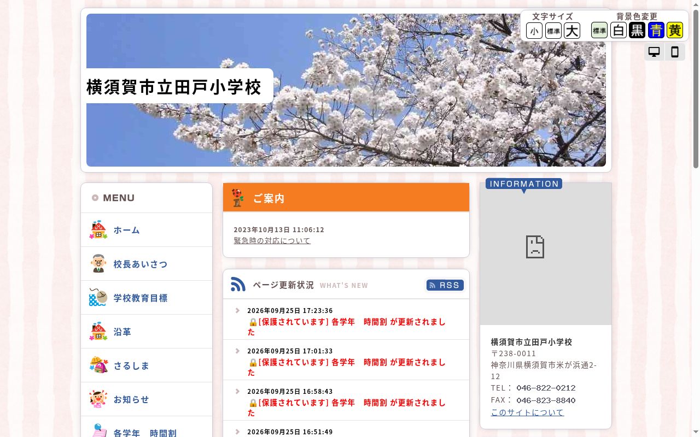Expand arrow beside 16:51:49 entry
Viewport: 700px width, 437px height.
237,432
